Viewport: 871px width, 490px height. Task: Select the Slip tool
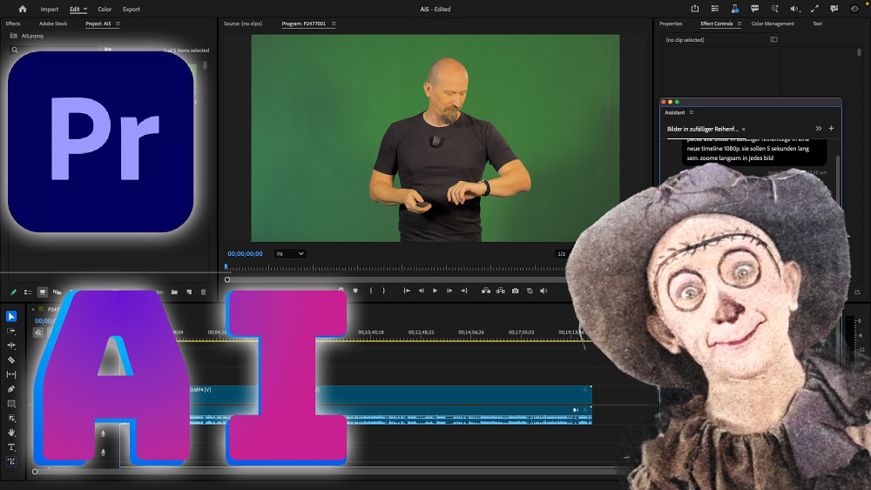(11, 374)
